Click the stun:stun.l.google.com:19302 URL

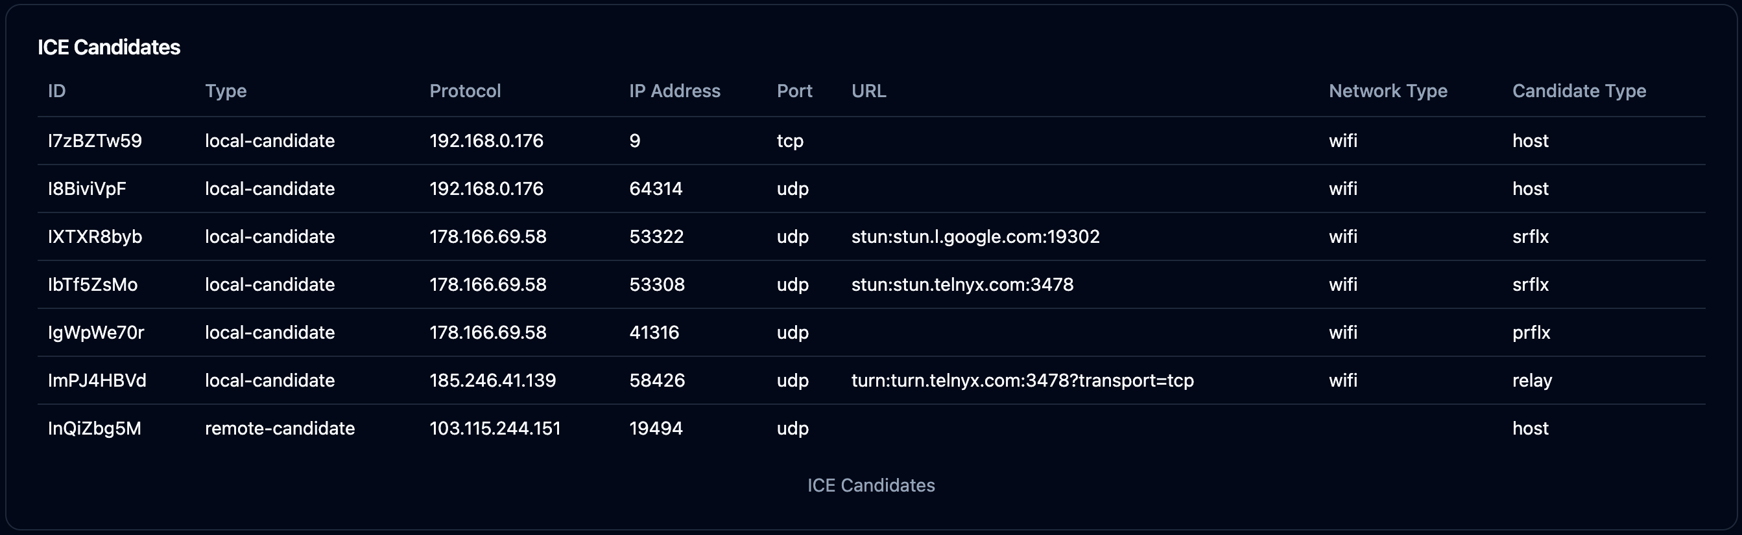point(976,236)
